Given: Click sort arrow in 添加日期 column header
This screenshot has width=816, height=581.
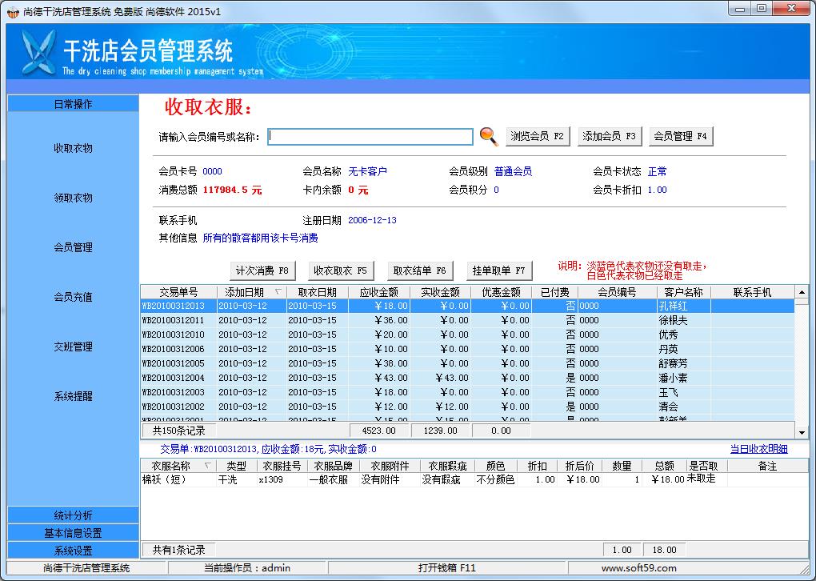Looking at the screenshot, I should coord(278,292).
